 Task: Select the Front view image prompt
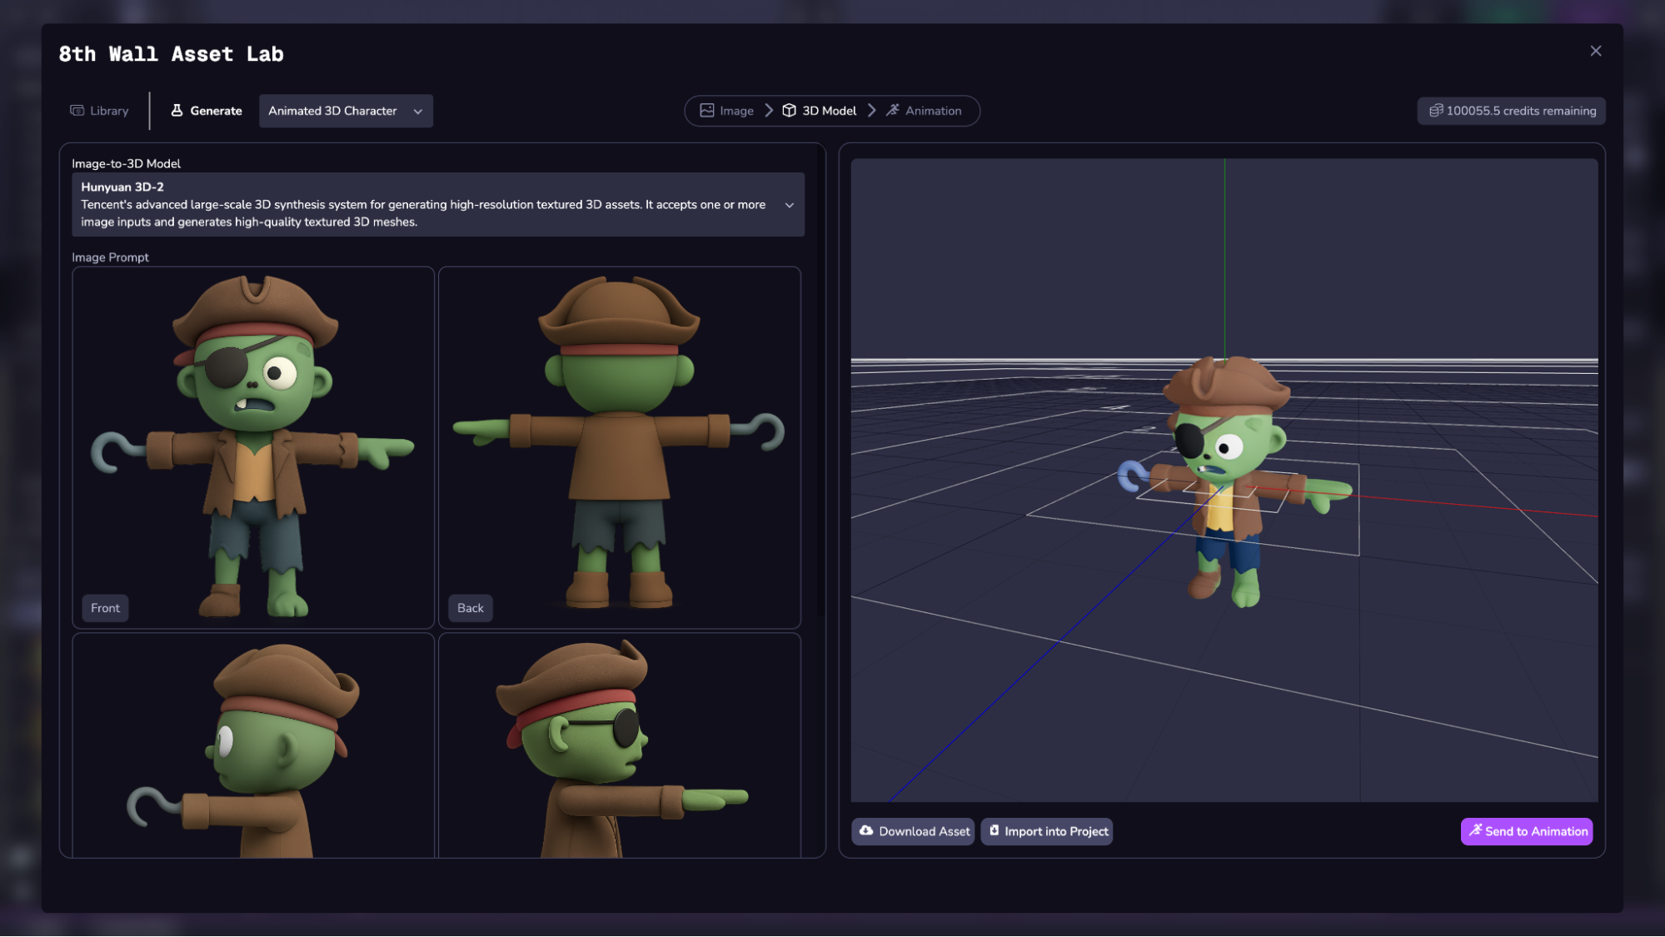pos(253,447)
